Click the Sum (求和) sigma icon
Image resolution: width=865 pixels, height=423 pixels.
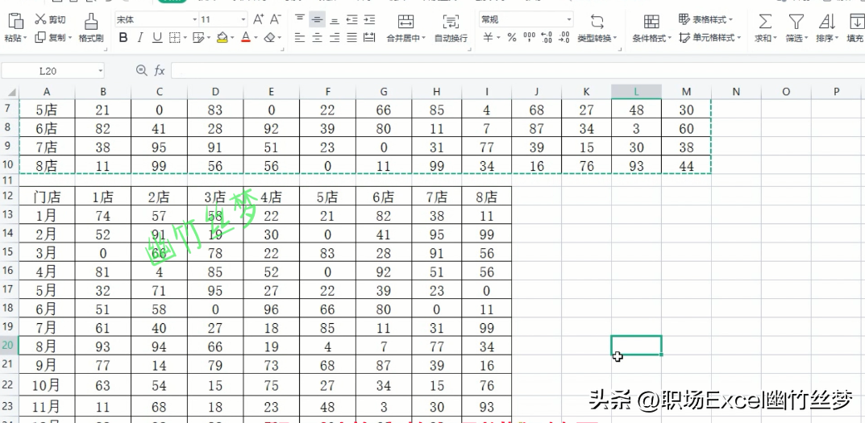coord(764,22)
